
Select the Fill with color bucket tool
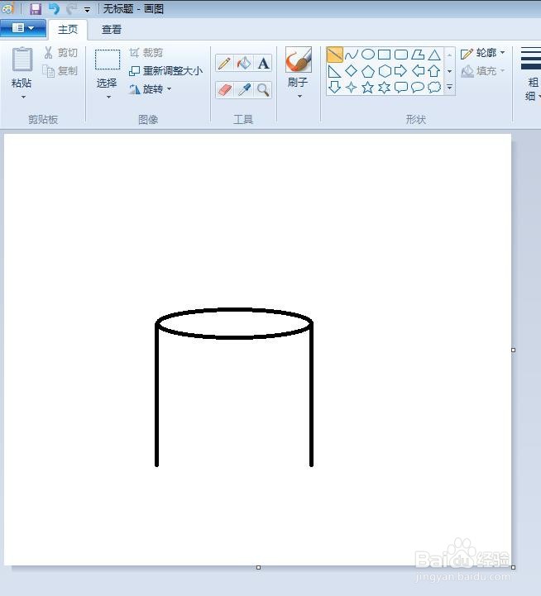click(244, 63)
